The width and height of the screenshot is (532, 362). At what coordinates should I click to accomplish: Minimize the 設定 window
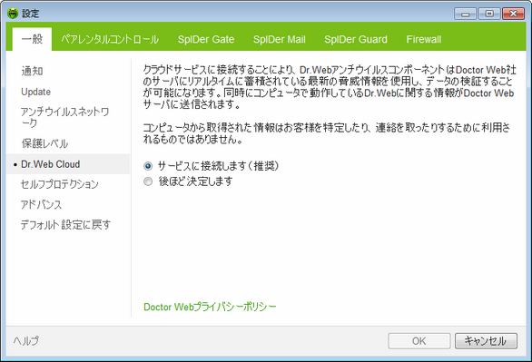pos(466,14)
